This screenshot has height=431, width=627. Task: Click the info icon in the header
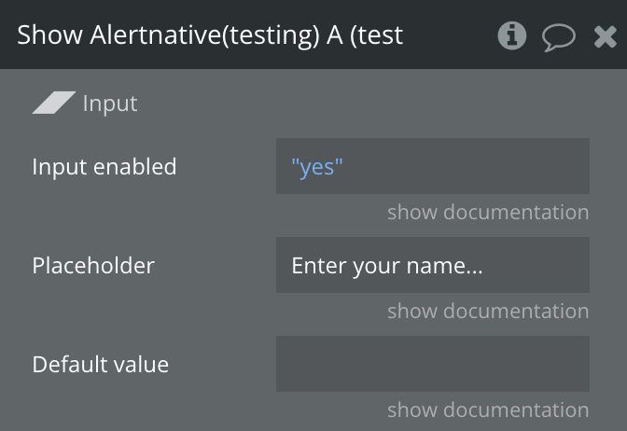coord(512,35)
